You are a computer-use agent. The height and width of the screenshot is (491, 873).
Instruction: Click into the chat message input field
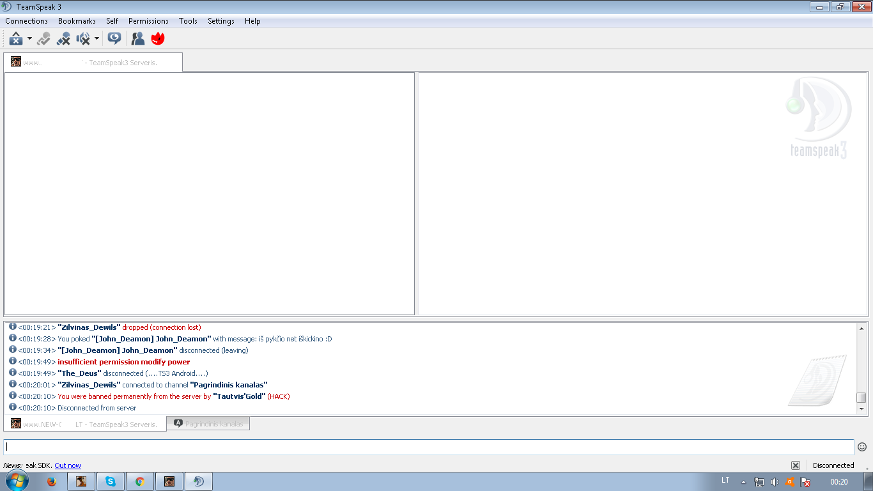(429, 447)
